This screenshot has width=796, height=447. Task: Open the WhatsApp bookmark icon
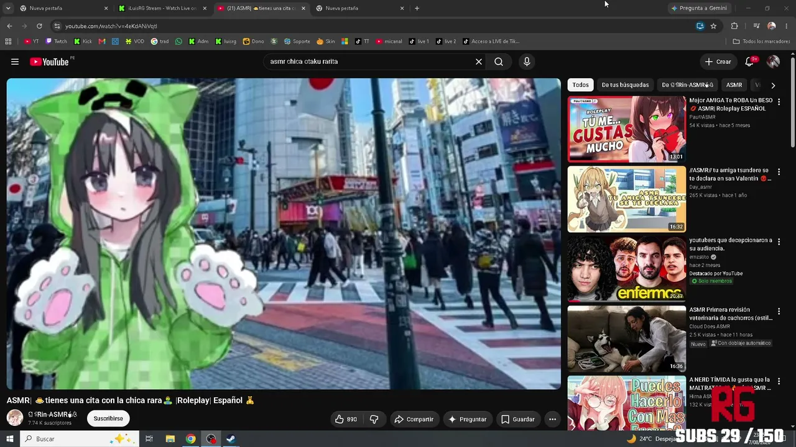tap(179, 42)
